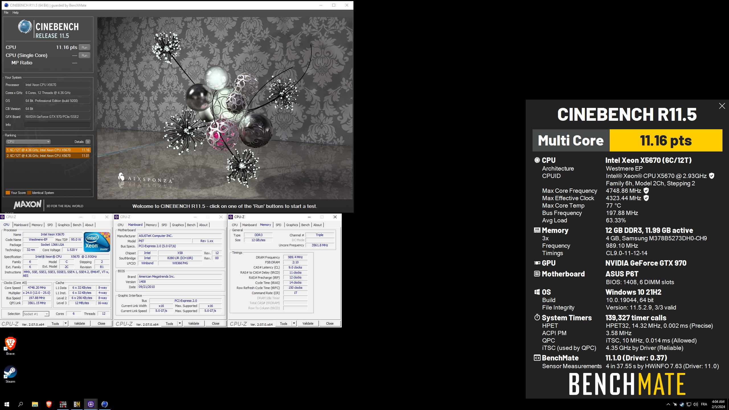
Task: Click Close in CPU-Z Mainboard window
Action: coord(216,323)
